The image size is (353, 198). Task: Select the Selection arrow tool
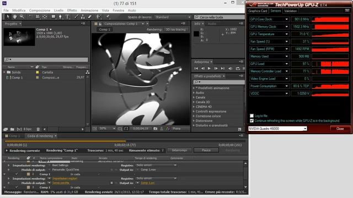[8, 16]
